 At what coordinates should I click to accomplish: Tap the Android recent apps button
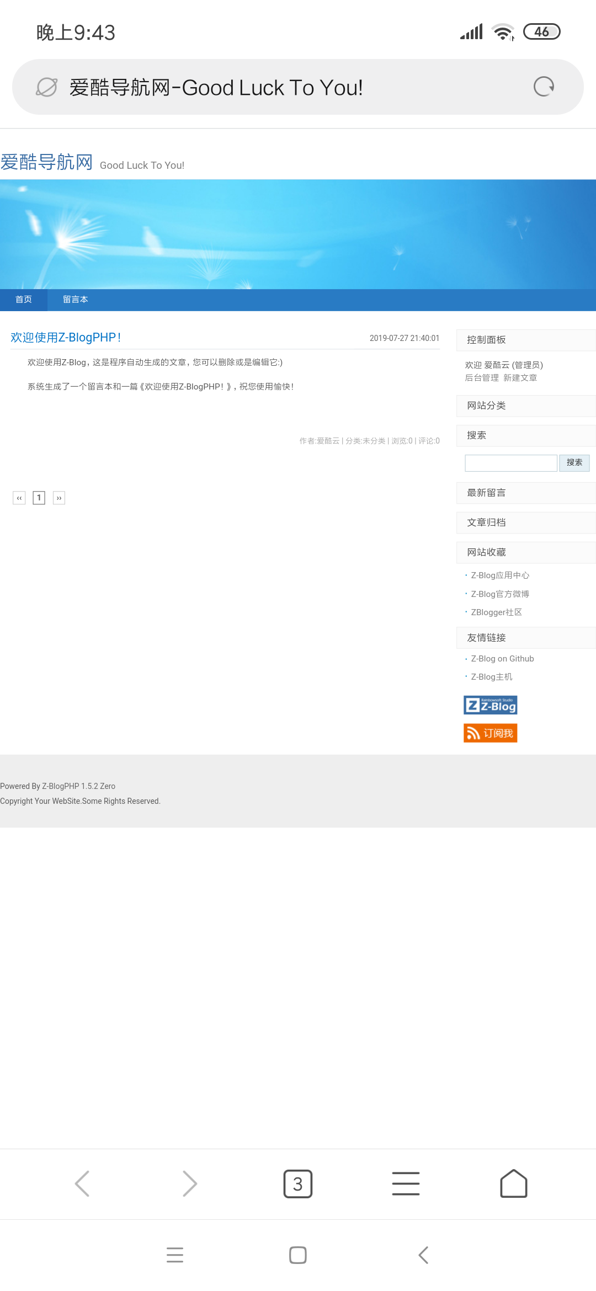[175, 1255]
